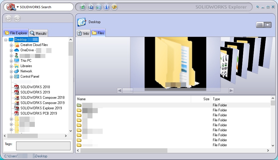The width and height of the screenshot is (278, 160).
Task: Select This PC in the tree
Action: (26, 61)
